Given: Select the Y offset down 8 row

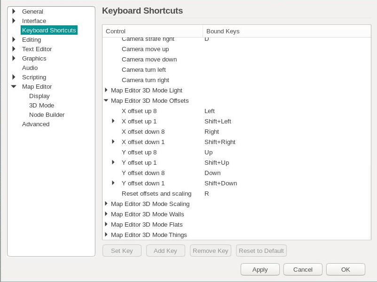Looking at the screenshot, I should (x=236, y=173).
